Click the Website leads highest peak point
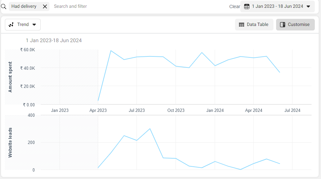 pyautogui.click(x=150, y=129)
